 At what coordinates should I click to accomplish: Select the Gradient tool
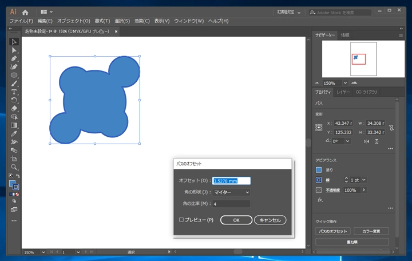(x=14, y=125)
